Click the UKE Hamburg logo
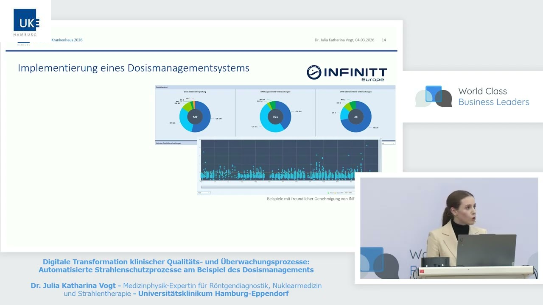Viewport: 543px width, 305px height. [26, 22]
